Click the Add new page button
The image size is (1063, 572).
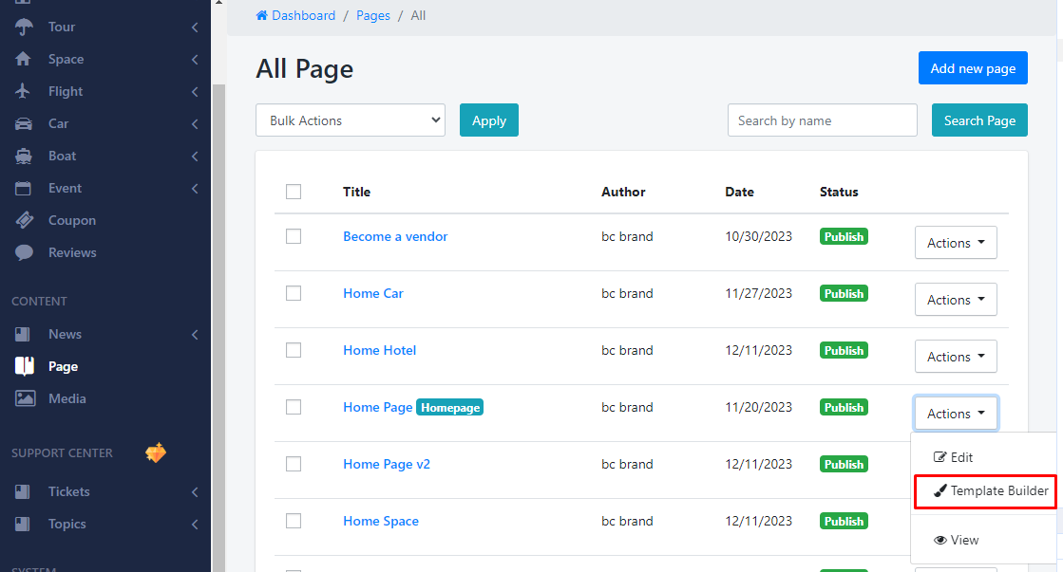pos(972,68)
